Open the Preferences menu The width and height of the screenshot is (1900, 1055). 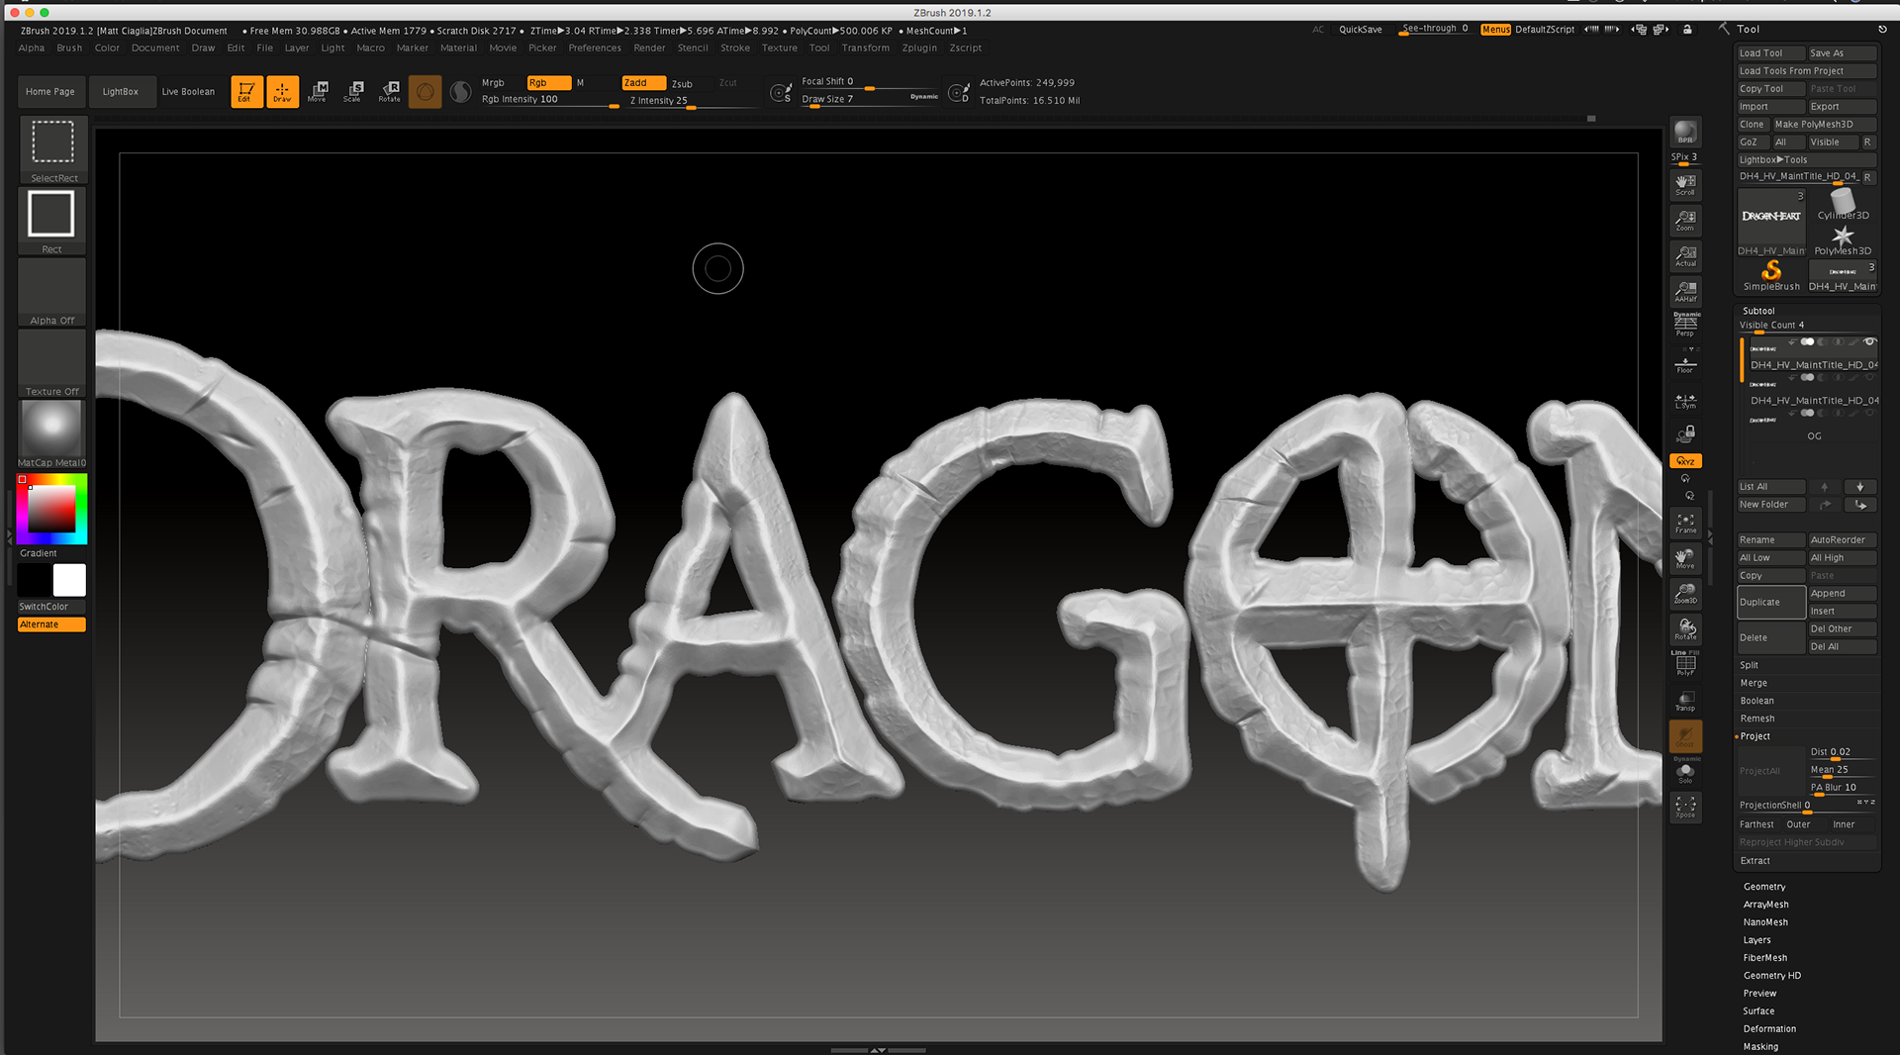point(595,48)
